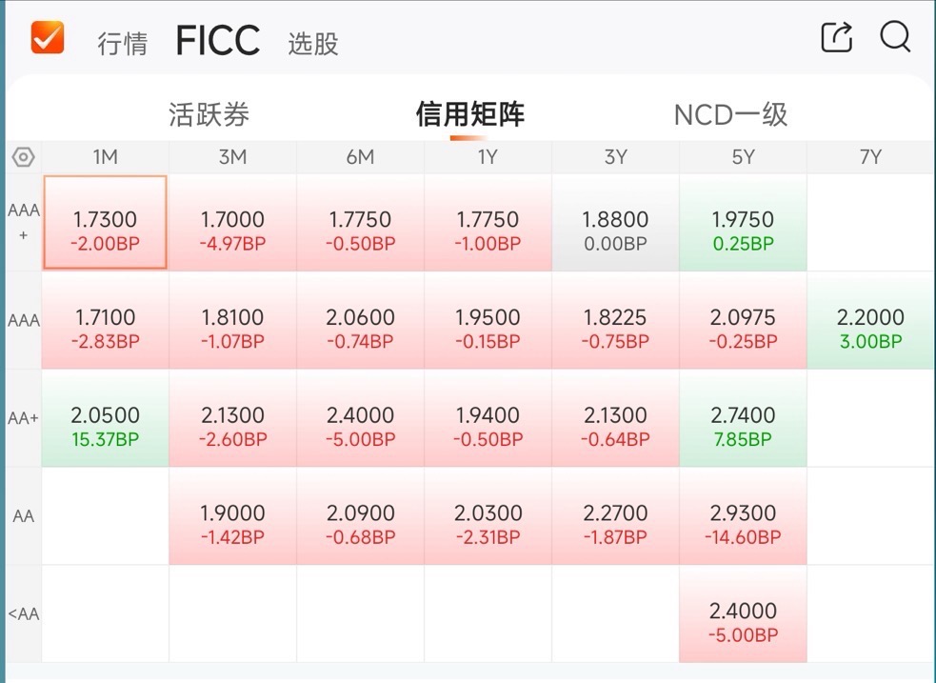Viewport: 936px width, 683px height.
Task: Open the search magnifier icon
Action: [895, 37]
